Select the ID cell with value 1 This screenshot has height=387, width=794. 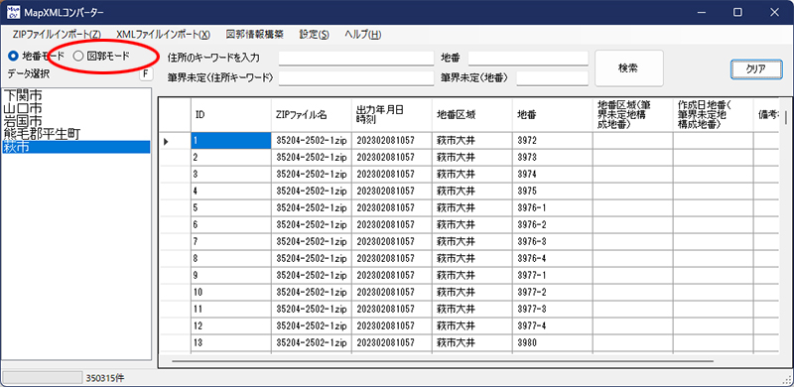tap(231, 141)
